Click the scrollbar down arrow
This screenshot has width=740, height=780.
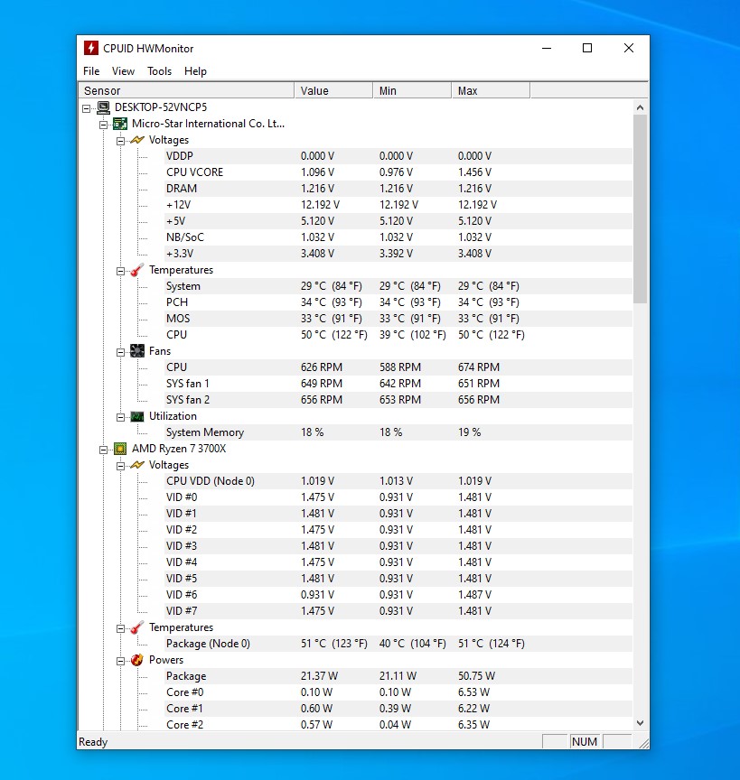tap(640, 723)
